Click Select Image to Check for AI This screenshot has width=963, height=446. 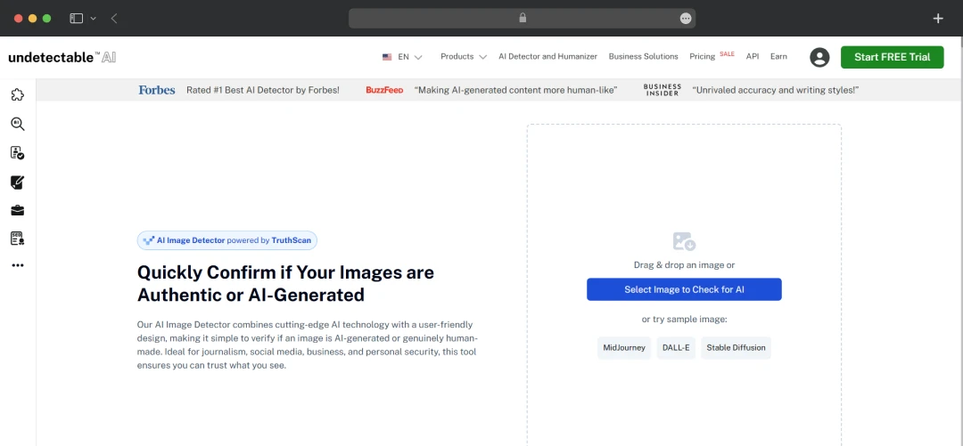point(684,289)
